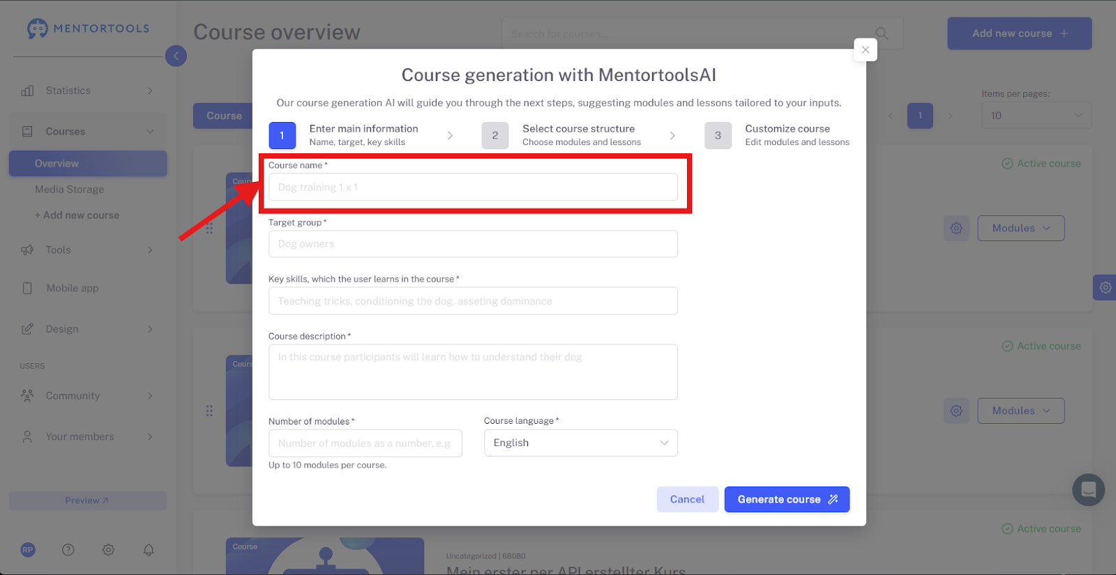Click Cancel in the dialog
Image resolution: width=1116 pixels, height=575 pixels.
click(x=687, y=500)
